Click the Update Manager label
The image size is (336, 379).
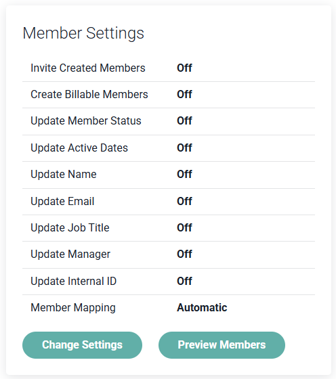click(x=70, y=254)
